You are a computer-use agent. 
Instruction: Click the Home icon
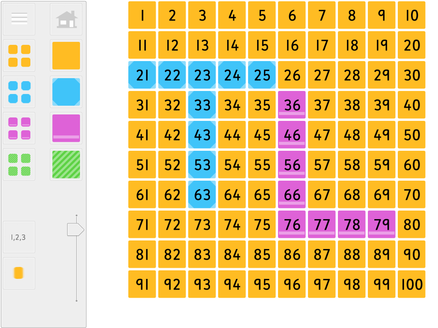pyautogui.click(x=65, y=19)
